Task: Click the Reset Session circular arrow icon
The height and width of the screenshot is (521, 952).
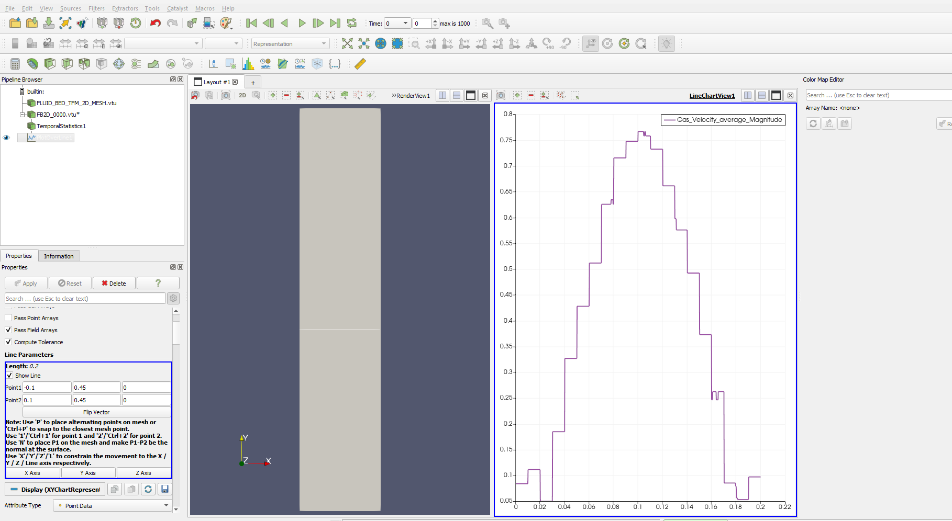Action: 136,23
